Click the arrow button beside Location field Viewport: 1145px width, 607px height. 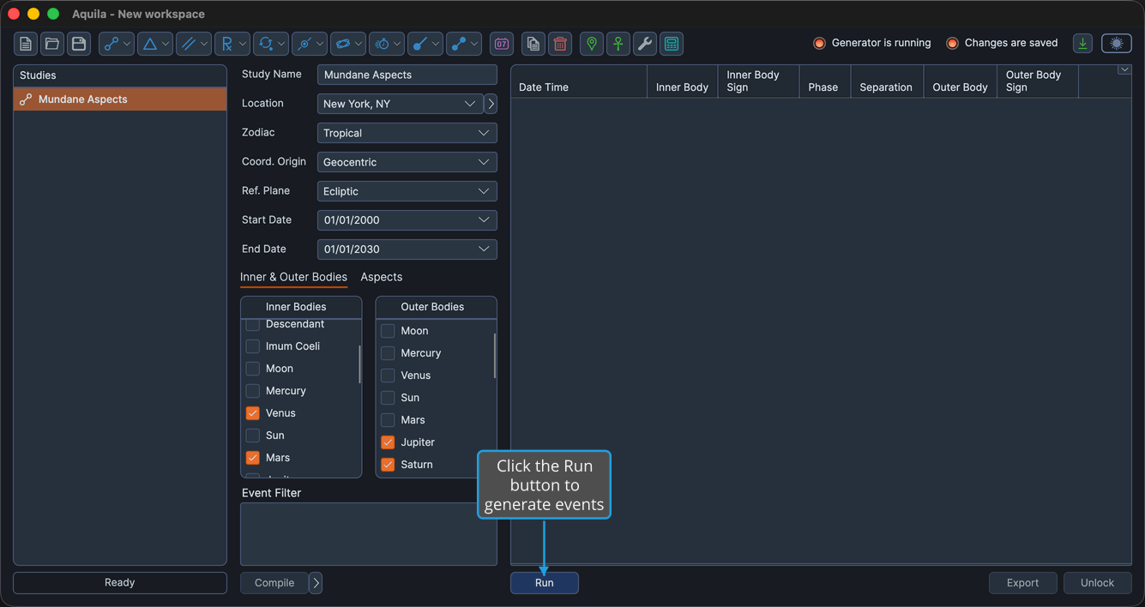[x=491, y=104]
